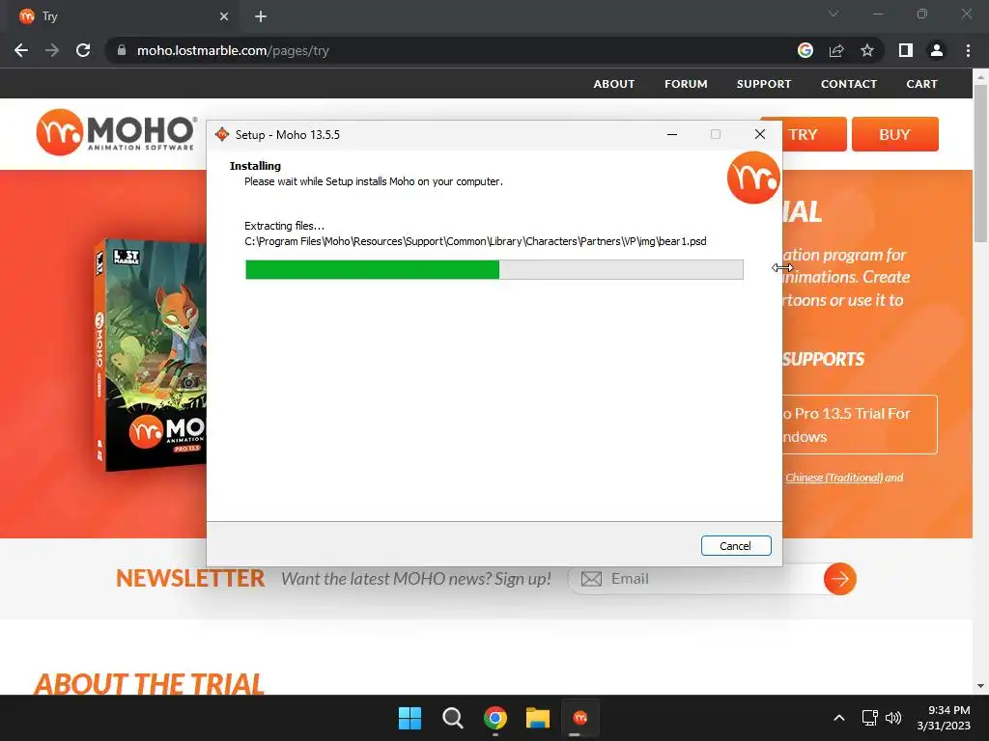The height and width of the screenshot is (741, 989).
Task: Click the ABOUT THE TRIAL heading
Action: 149,684
